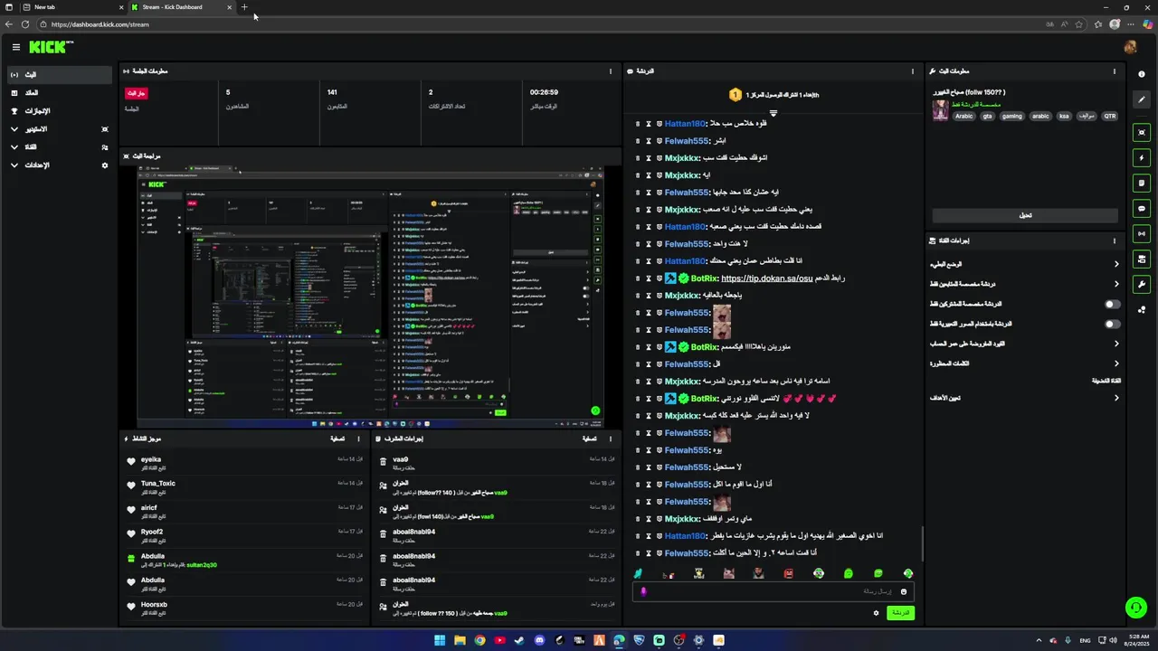Open the green help bubble button
The height and width of the screenshot is (651, 1158).
(x=1134, y=608)
